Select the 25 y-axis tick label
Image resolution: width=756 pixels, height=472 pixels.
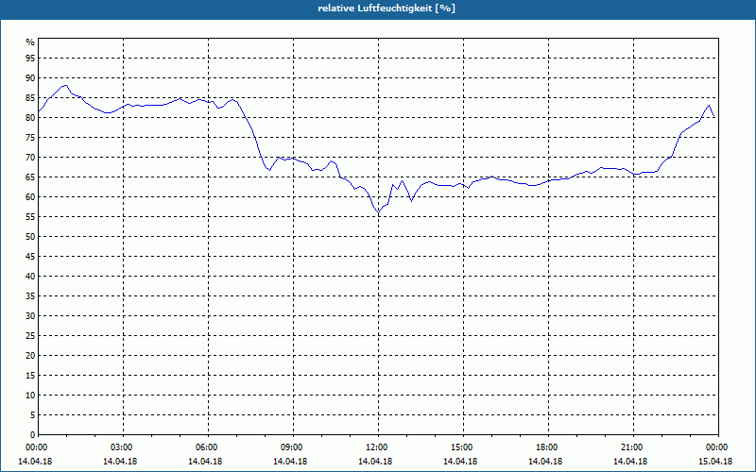click(30, 336)
